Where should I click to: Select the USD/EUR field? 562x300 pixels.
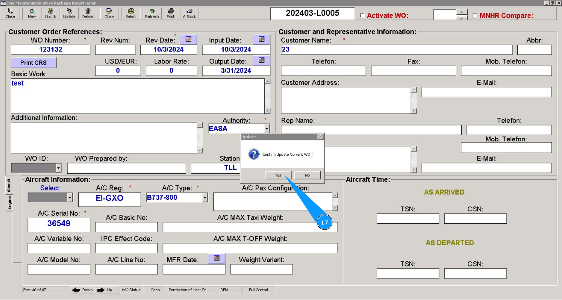[118, 71]
